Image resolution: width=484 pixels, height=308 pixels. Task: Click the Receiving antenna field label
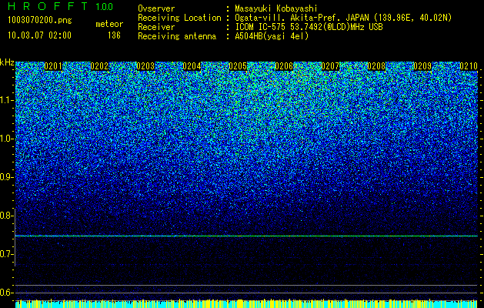click(x=177, y=36)
